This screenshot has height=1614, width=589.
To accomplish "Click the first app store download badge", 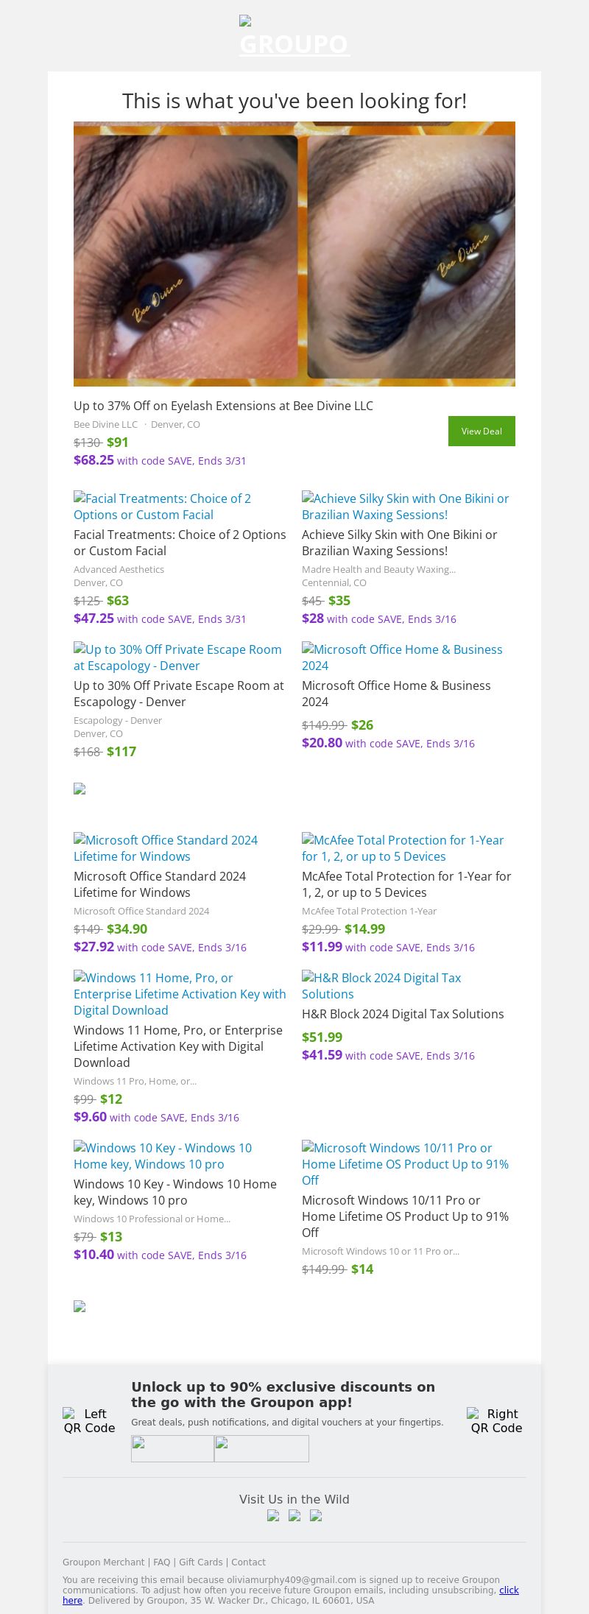I will pos(172,1448).
